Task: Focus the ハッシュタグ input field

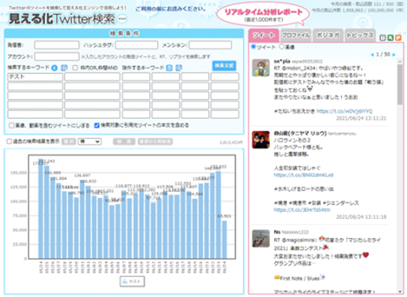Action: [x=136, y=45]
